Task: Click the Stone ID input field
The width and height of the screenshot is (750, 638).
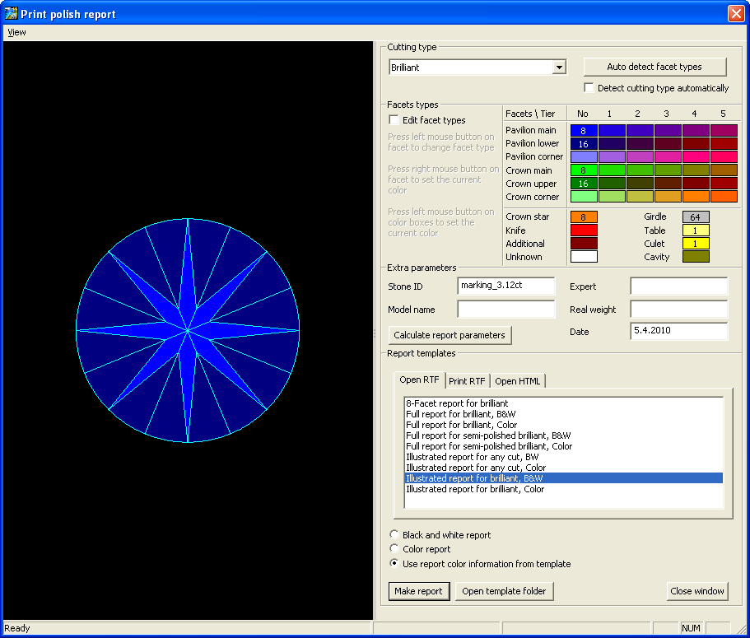Action: tap(505, 286)
